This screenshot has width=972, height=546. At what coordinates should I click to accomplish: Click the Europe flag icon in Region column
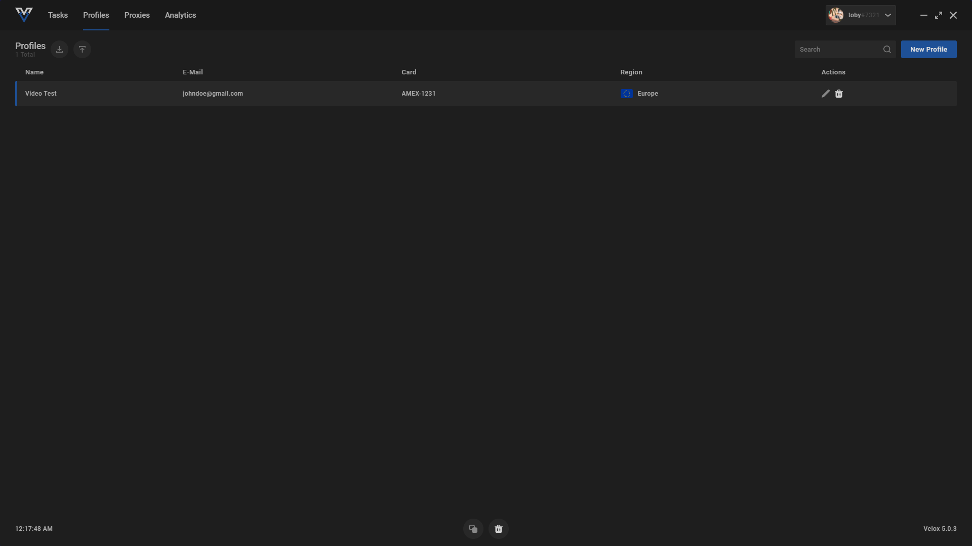pos(626,94)
